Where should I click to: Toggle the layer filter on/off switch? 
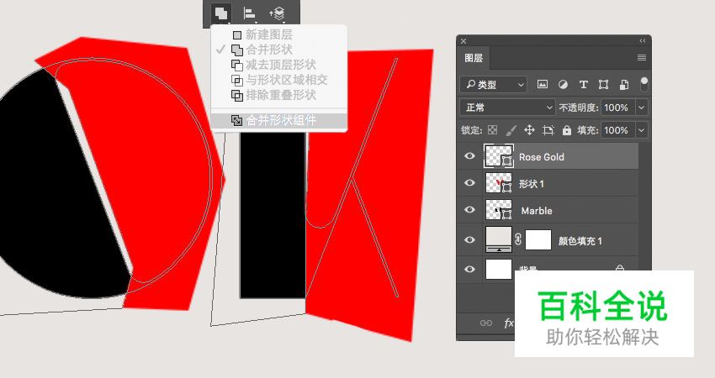pos(644,84)
